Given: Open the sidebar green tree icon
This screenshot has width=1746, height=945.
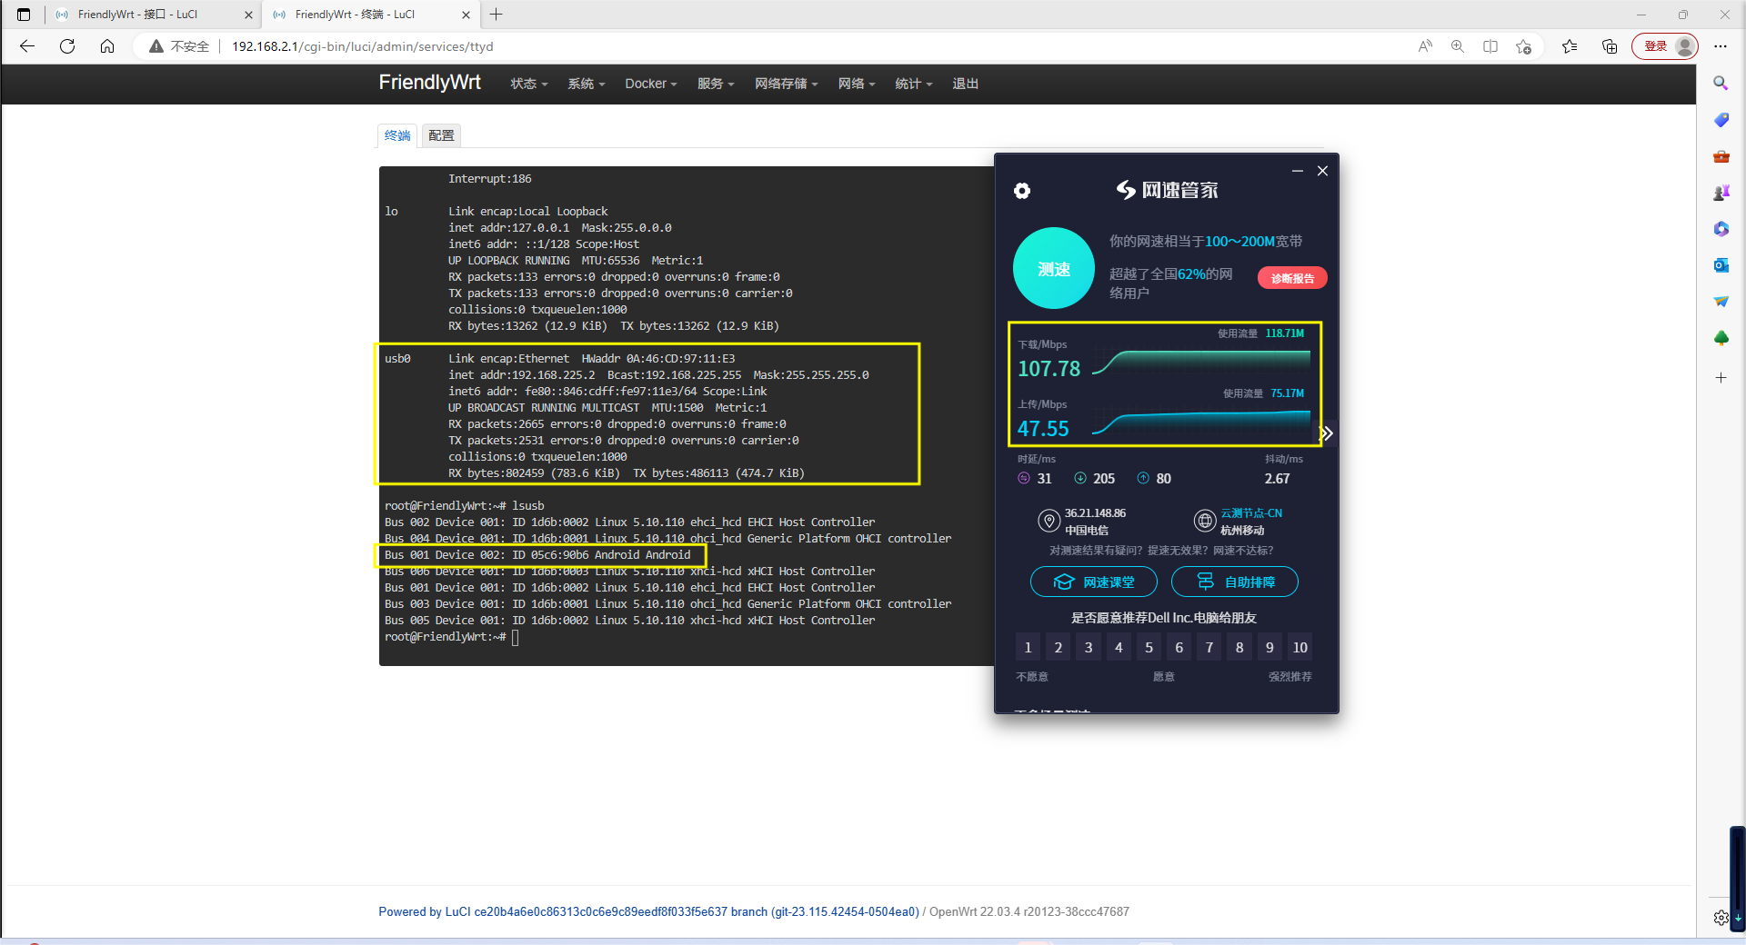Looking at the screenshot, I should point(1721,338).
